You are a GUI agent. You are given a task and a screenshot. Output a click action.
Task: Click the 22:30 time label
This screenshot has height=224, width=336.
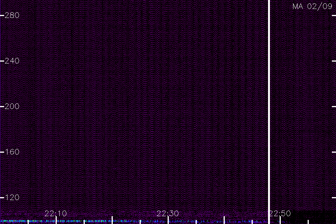pos(168,214)
